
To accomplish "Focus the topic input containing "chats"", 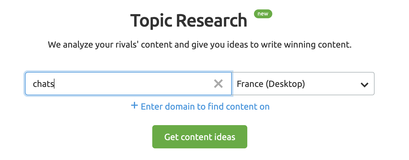I will tap(111, 84).
